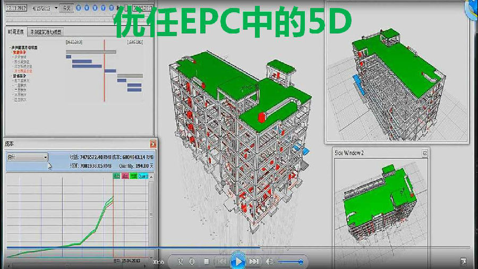Select the red highlighted first group row
This screenshot has height=269, width=478.
coord(20,52)
